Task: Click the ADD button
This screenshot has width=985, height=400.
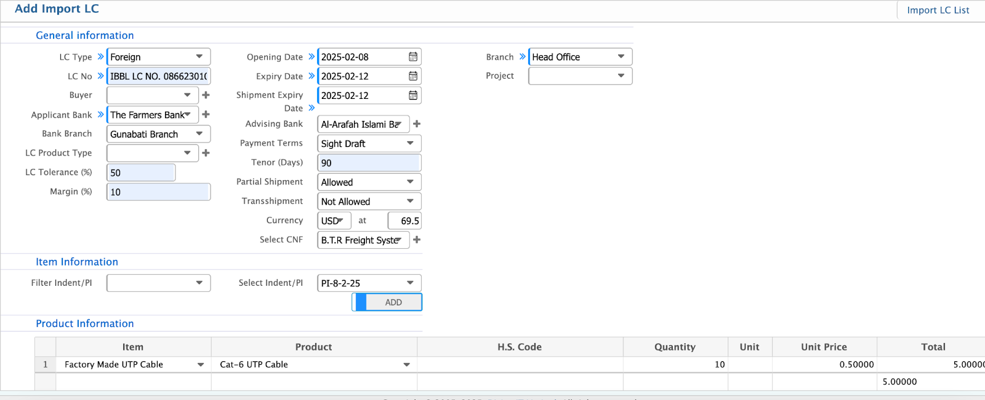Action: tap(387, 302)
